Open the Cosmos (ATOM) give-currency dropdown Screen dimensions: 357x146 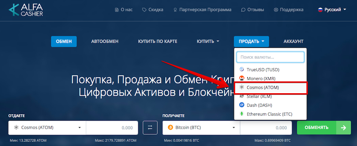click(x=47, y=128)
